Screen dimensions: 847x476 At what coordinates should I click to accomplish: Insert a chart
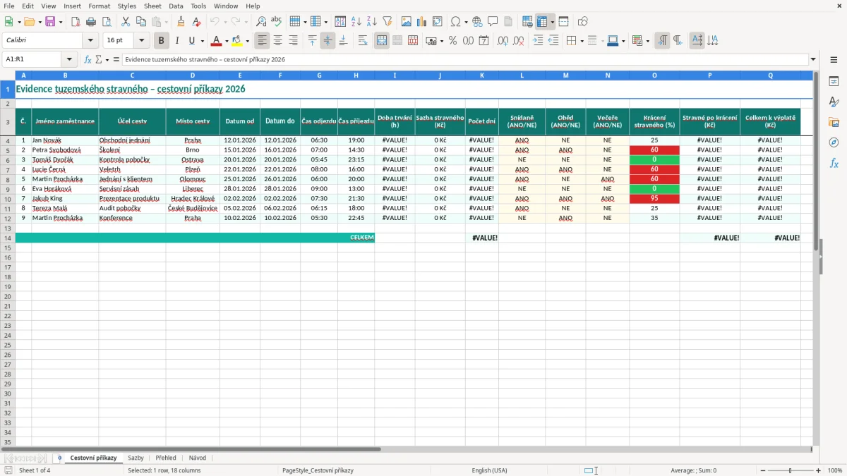[421, 22]
